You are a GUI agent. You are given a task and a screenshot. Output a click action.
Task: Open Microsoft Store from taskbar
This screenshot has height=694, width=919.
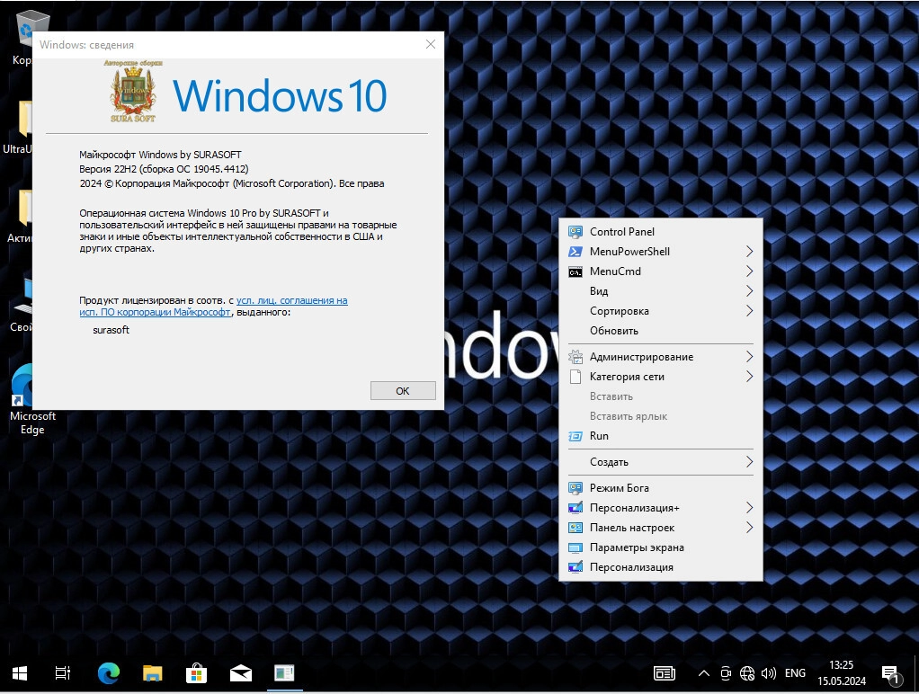tap(196, 672)
